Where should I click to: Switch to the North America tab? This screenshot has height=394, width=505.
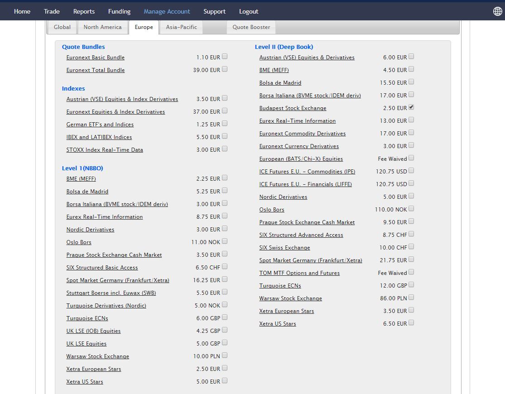[102, 27]
